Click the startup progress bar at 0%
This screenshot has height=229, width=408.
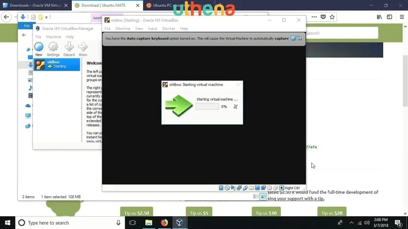click(207, 106)
